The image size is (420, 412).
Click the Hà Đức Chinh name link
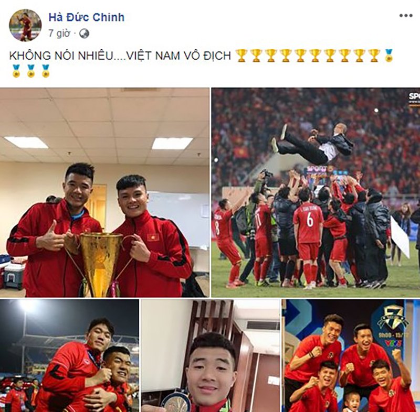coord(87,17)
